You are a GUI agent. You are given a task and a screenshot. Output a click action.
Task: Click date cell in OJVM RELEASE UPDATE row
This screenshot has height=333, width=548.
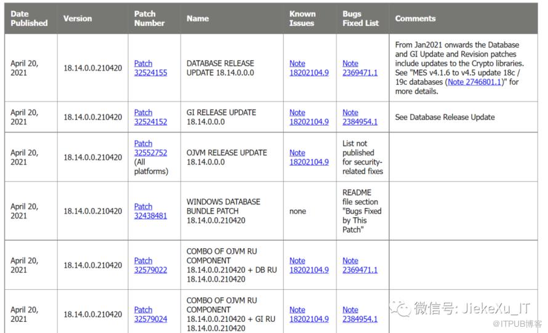31,157
